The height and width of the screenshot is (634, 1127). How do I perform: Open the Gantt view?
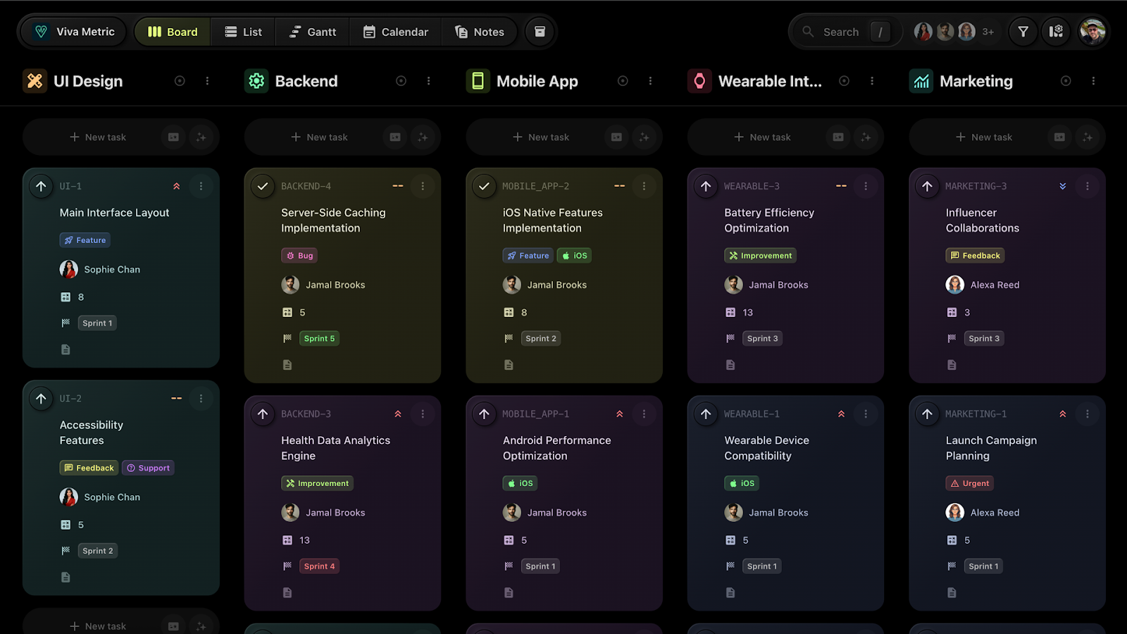(311, 31)
